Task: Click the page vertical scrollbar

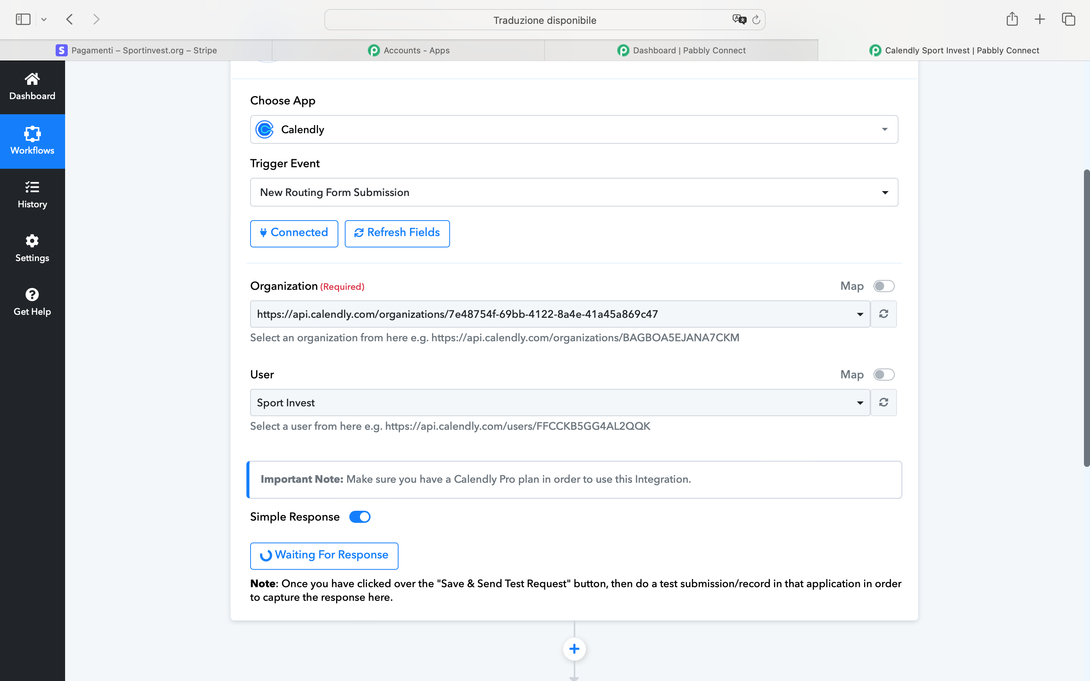Action: click(1086, 318)
